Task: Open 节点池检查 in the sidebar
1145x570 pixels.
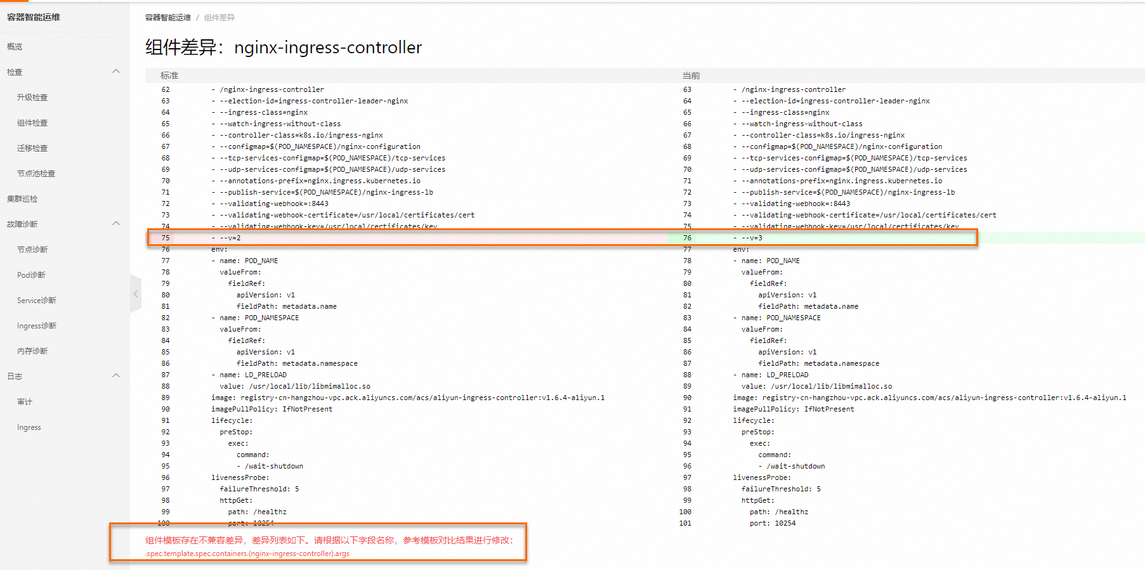Action: click(36, 174)
